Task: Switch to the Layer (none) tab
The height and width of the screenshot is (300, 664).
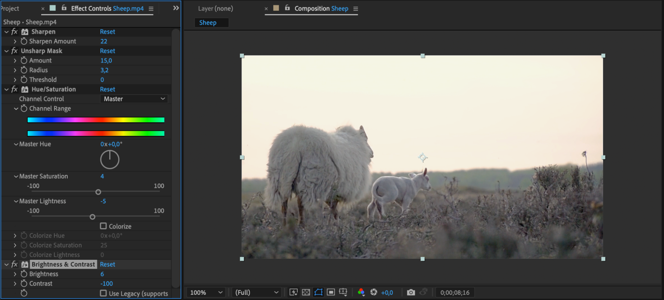Action: [216, 9]
